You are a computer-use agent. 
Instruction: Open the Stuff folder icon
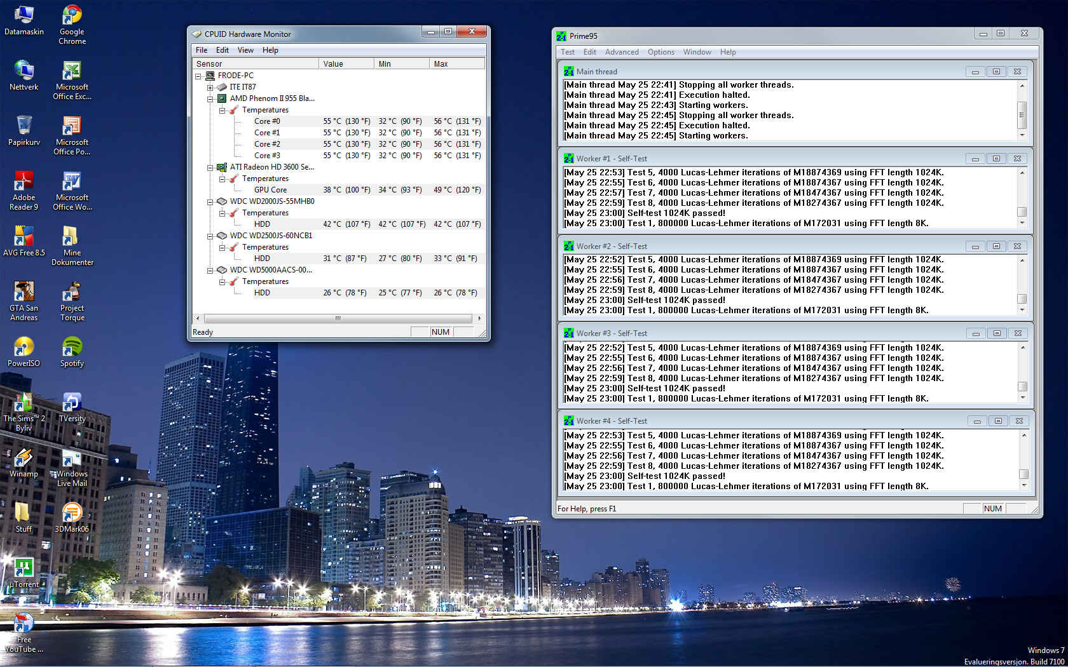coord(24,518)
